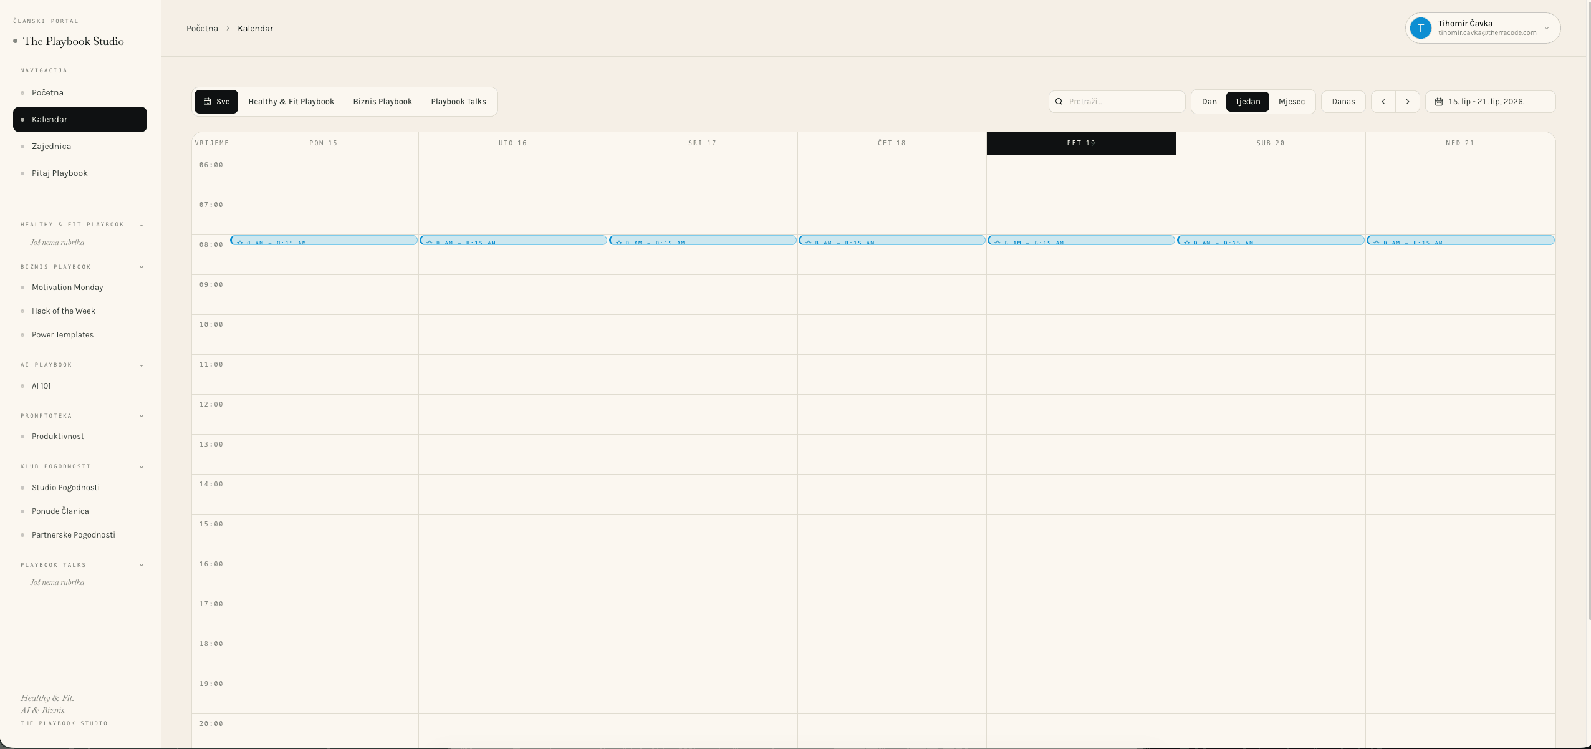Go to previous week arrow
Image resolution: width=1591 pixels, height=749 pixels.
point(1383,102)
